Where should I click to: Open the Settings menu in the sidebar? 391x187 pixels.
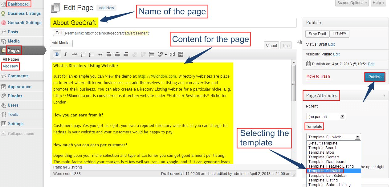pos(15,124)
